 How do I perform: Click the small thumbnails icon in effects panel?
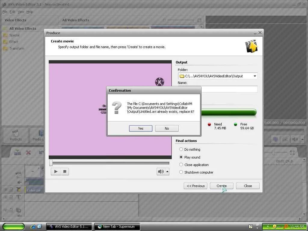(164, 20)
